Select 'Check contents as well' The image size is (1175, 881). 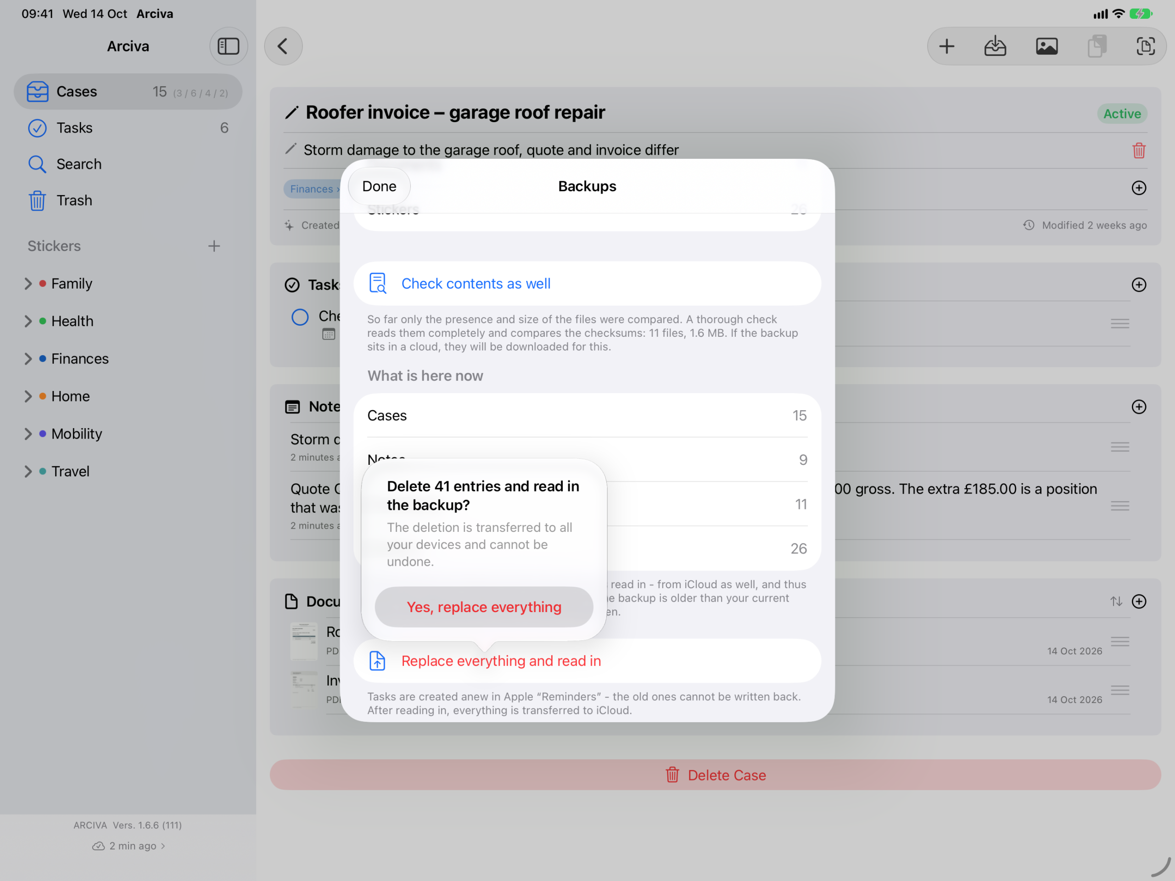(587, 284)
